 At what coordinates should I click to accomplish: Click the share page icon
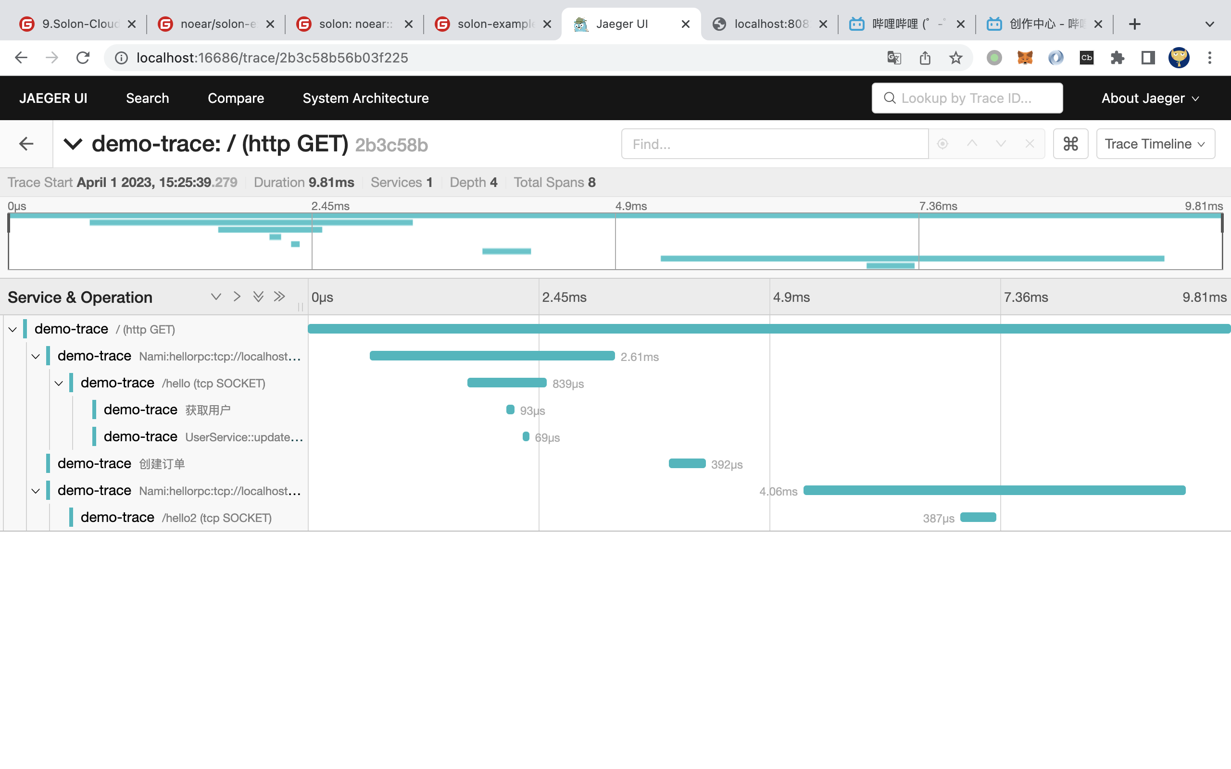tap(925, 58)
